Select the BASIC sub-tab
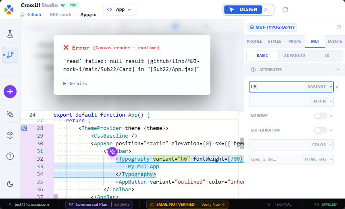This screenshot has height=209, width=345. [262, 56]
